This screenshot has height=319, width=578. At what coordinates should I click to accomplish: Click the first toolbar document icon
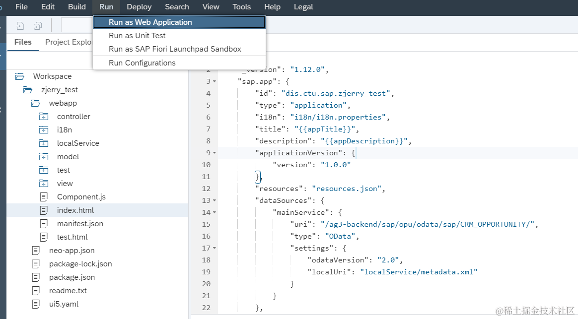coord(20,26)
